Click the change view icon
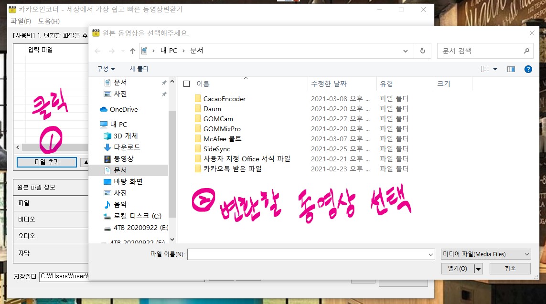 pos(485,69)
